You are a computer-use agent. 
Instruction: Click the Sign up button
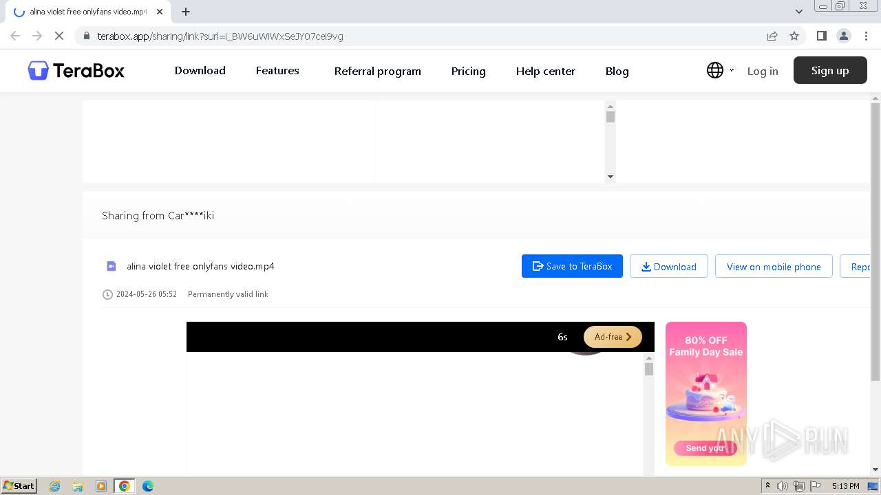830,70
